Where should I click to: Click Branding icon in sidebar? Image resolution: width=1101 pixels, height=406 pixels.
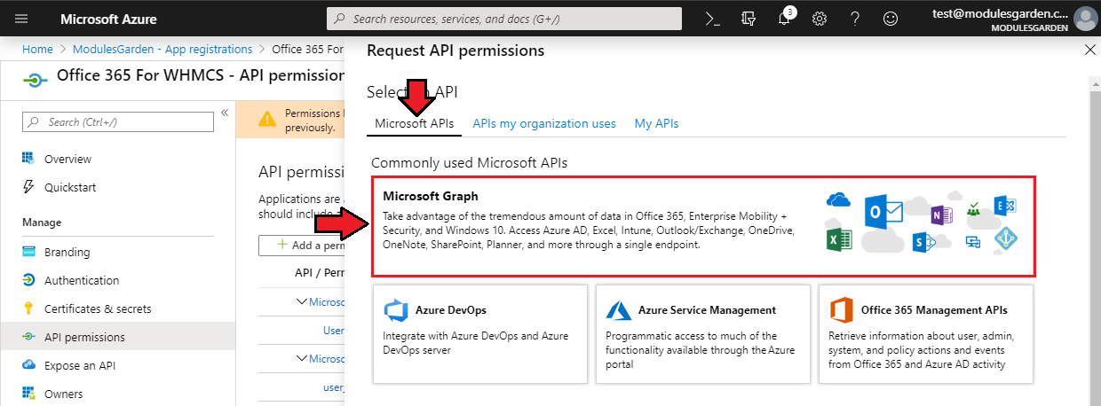click(28, 252)
